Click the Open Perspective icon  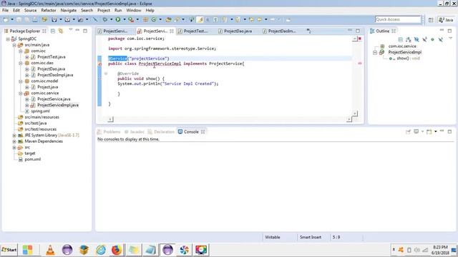pos(431,20)
